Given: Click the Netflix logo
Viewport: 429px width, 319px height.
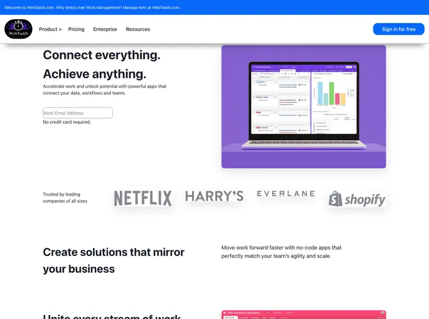Looking at the screenshot, I should [x=143, y=198].
